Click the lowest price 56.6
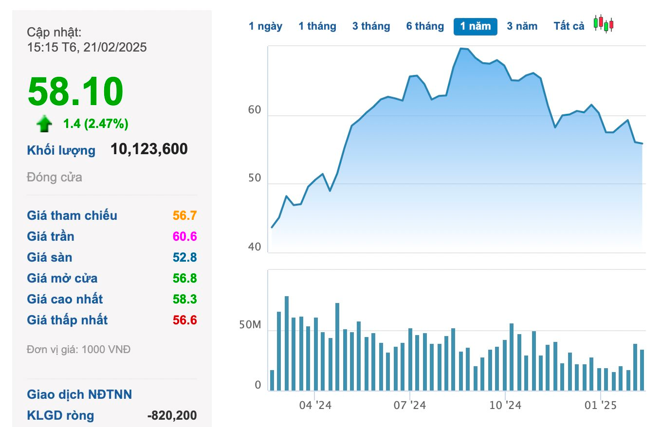 click(x=185, y=320)
